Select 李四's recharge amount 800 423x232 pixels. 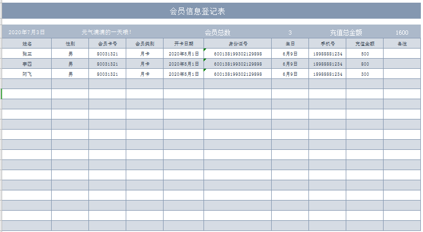(x=364, y=64)
